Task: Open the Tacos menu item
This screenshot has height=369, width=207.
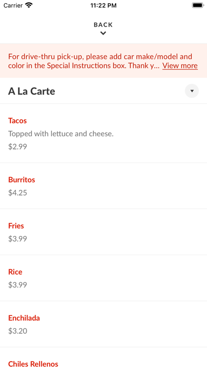Action: pos(103,133)
